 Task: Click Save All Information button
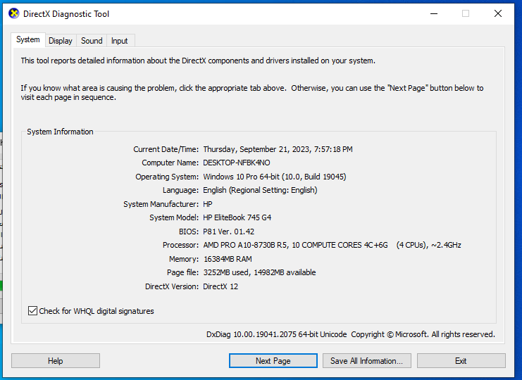pos(366,361)
